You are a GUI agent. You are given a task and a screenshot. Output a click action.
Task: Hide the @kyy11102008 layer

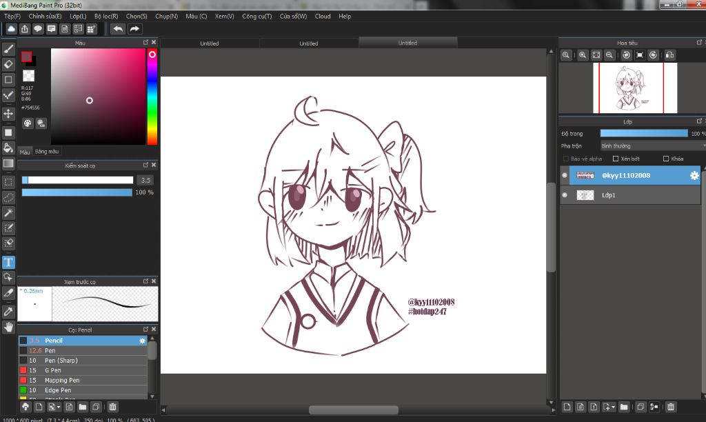click(565, 175)
